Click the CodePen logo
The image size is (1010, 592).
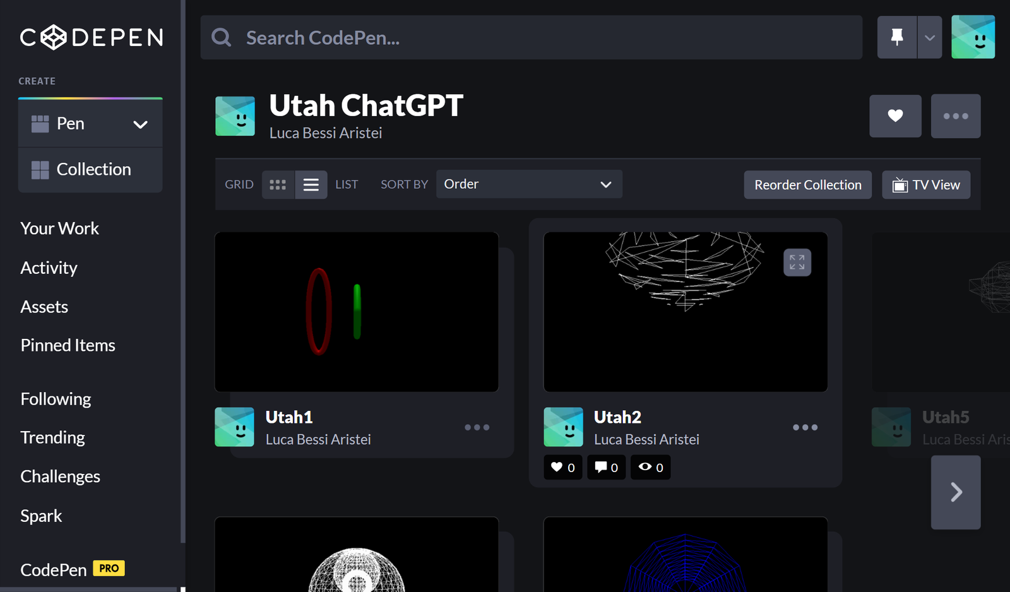(92, 37)
